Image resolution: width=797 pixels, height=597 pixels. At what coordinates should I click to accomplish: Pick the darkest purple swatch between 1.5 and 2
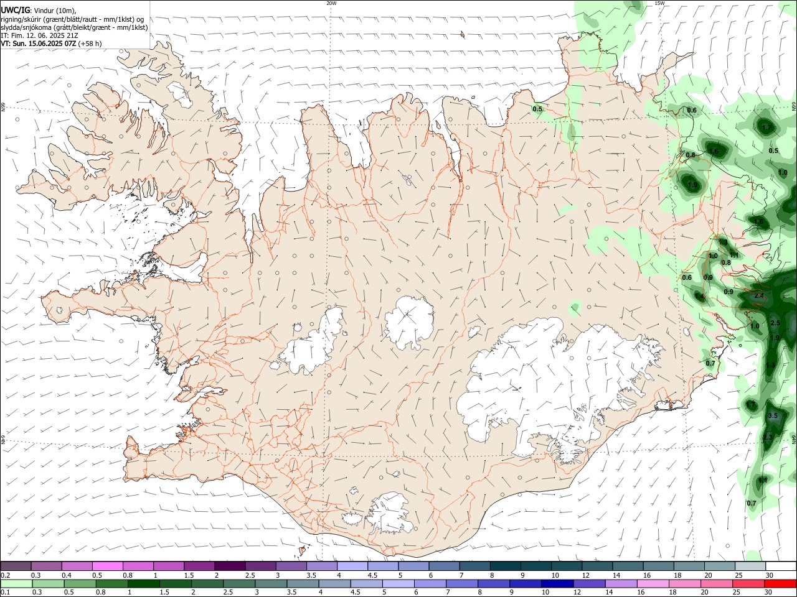point(230,566)
